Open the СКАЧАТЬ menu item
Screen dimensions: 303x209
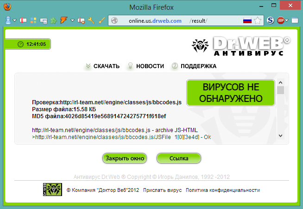[102, 66]
